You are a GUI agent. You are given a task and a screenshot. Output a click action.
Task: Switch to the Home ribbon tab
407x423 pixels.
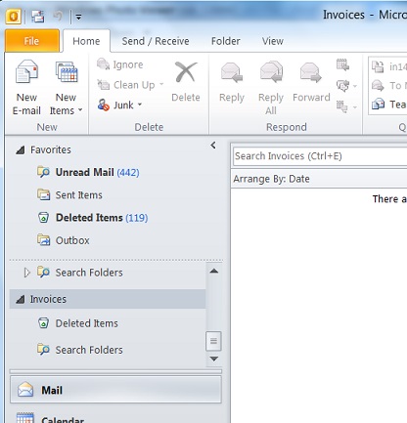[x=86, y=41]
